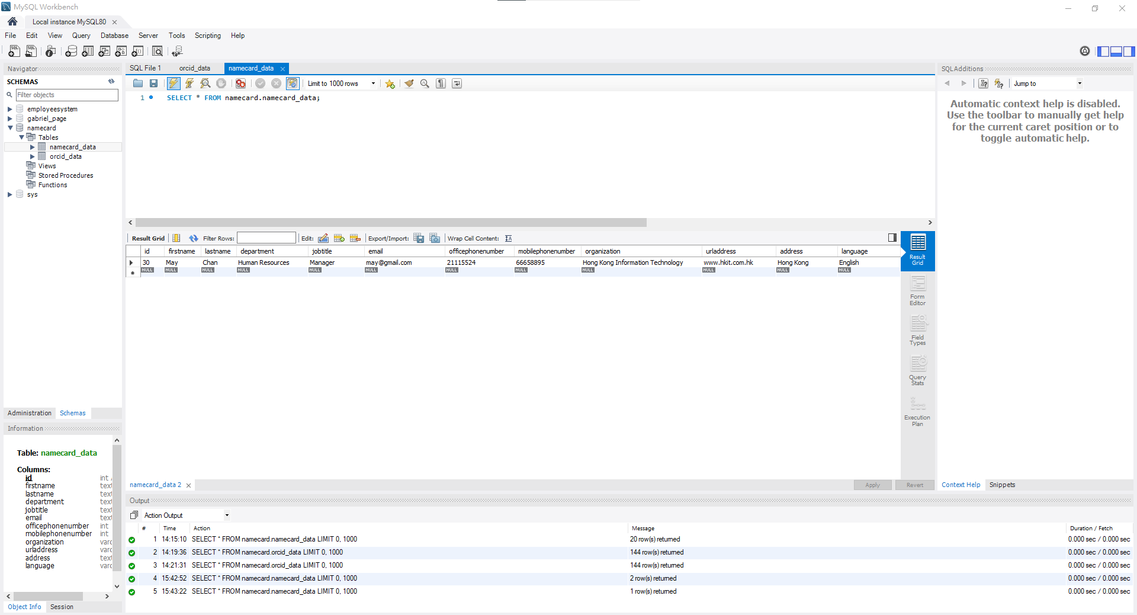Create a new stored procedure toolbar icon
Viewport: 1137px width, 615px height.
click(x=121, y=52)
